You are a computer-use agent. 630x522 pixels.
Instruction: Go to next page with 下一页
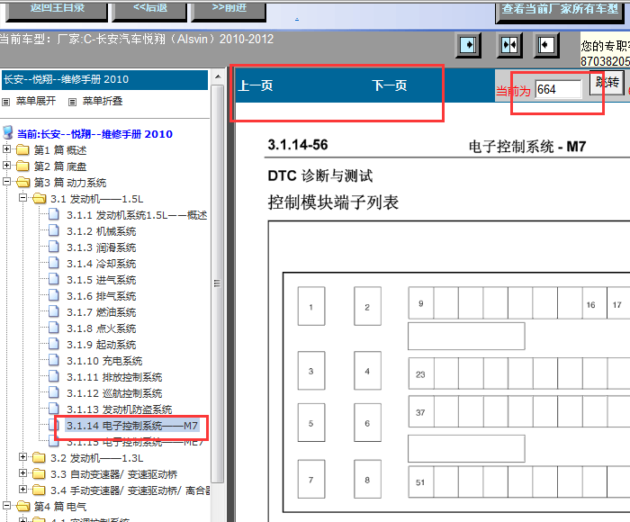point(390,85)
